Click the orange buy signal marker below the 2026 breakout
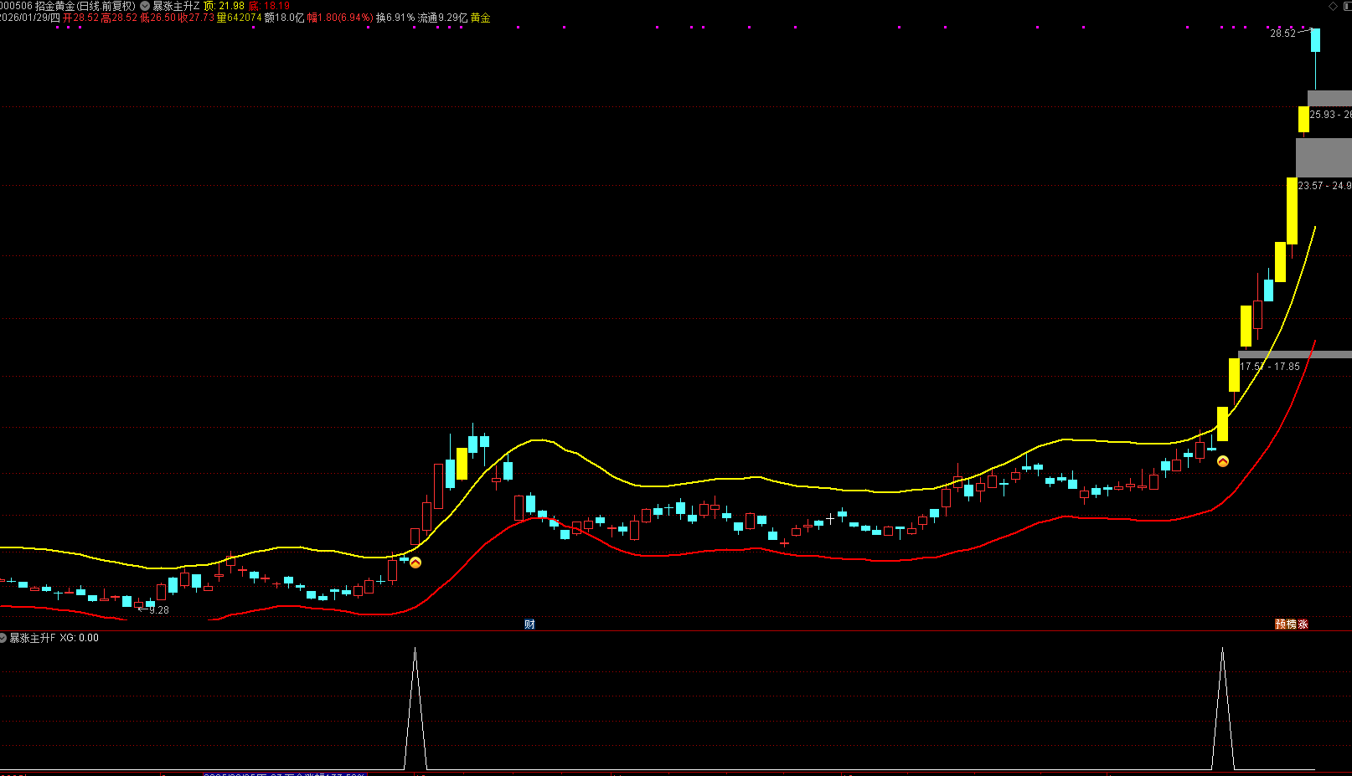1352x776 pixels. [x=1223, y=461]
